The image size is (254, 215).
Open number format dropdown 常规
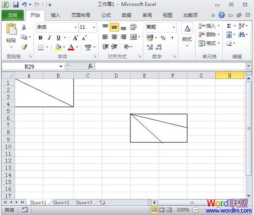[x=174, y=27]
